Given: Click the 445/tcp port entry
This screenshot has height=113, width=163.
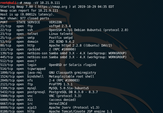Looking at the screenshot, I should [7, 57].
